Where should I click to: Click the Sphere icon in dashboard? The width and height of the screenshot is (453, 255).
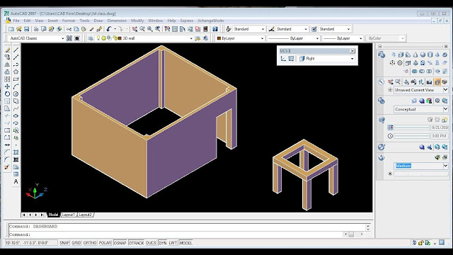pos(423,55)
